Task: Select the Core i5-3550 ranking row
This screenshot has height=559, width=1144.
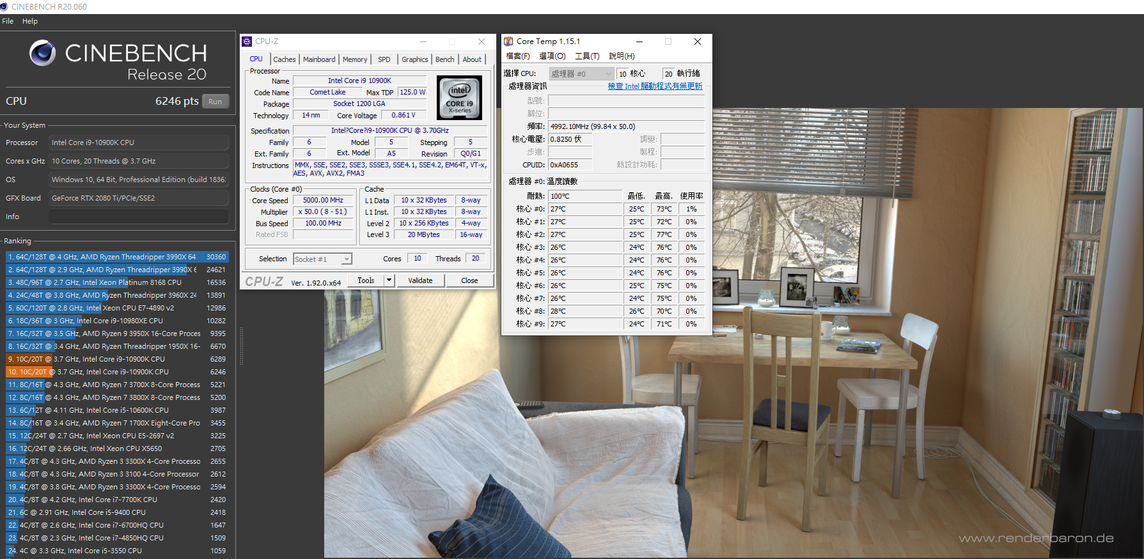Action: pos(117,551)
